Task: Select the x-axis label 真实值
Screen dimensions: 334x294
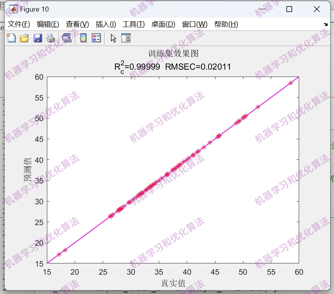Action: coord(173,283)
